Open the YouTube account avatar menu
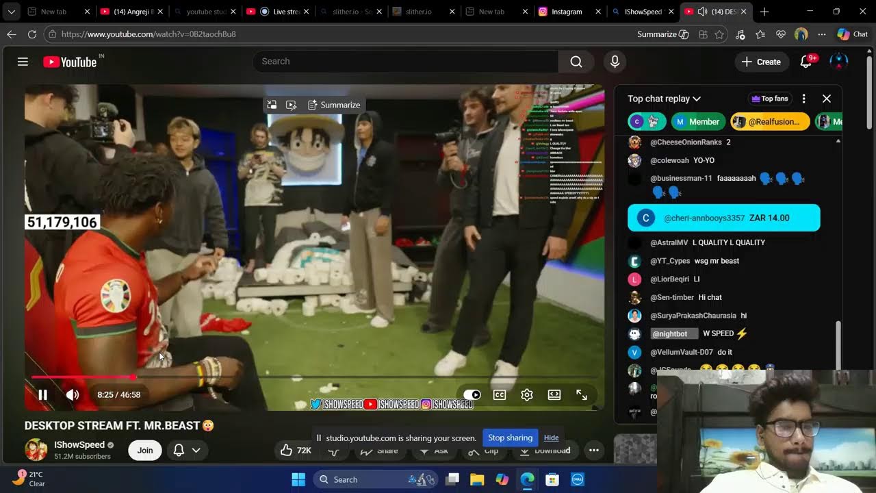The image size is (876, 493). tap(838, 62)
